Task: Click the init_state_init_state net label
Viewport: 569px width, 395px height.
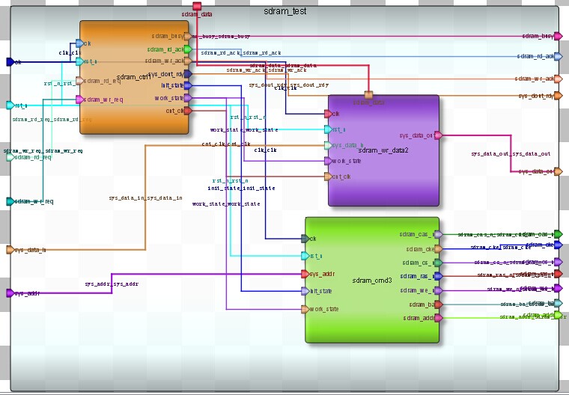Action: (241, 189)
